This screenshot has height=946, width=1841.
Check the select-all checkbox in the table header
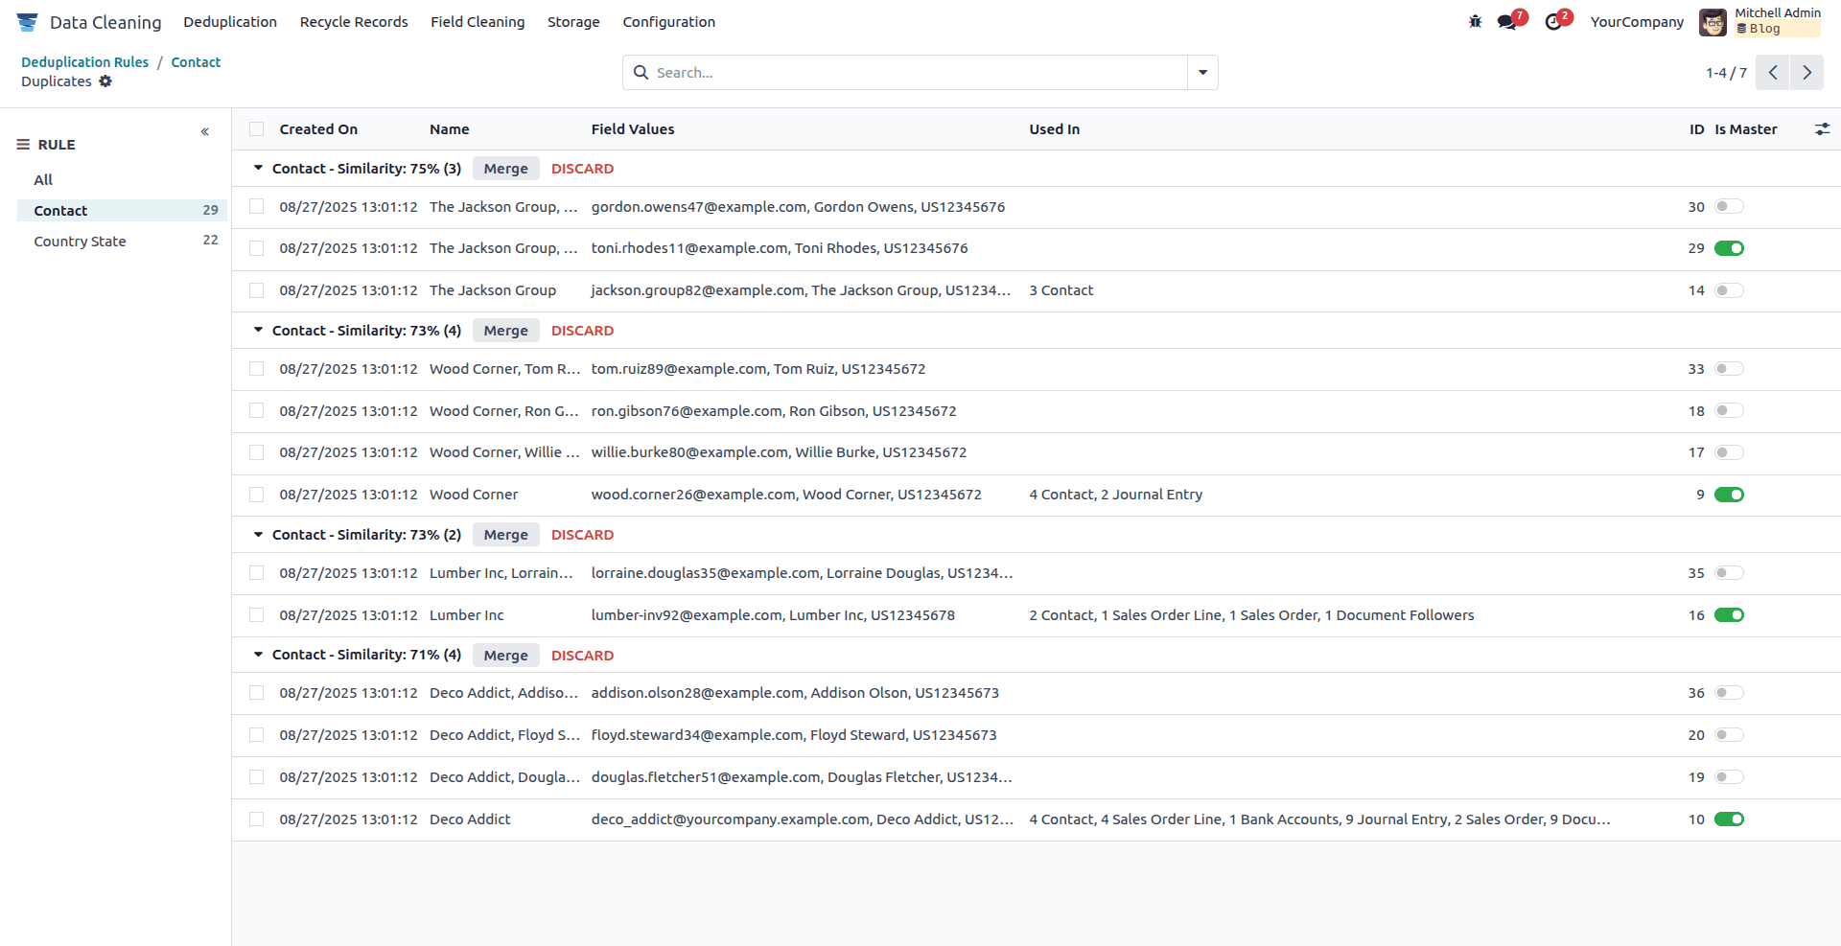click(x=256, y=127)
